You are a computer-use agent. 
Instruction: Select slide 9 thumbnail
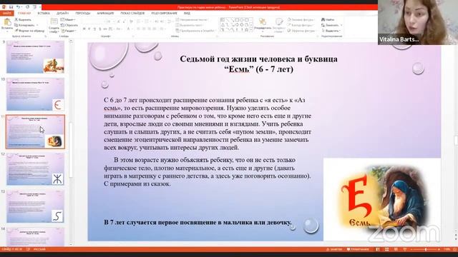click(x=35, y=57)
